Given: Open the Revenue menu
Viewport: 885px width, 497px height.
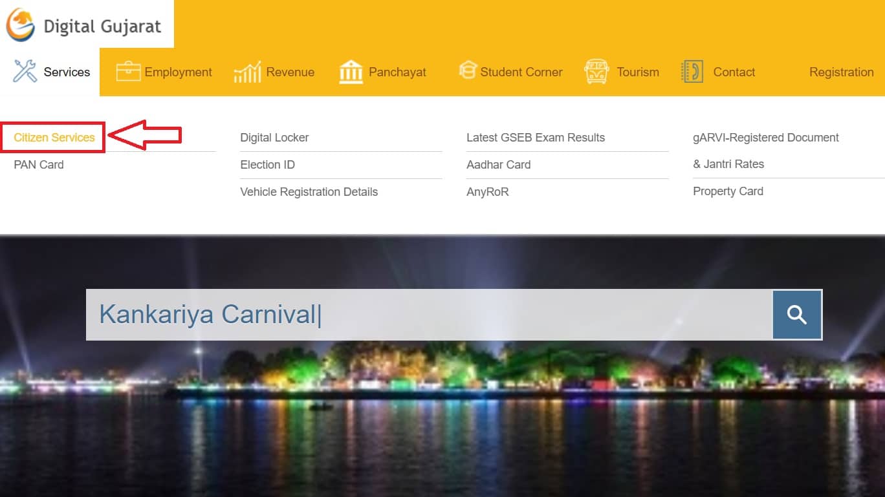Looking at the screenshot, I should [290, 72].
